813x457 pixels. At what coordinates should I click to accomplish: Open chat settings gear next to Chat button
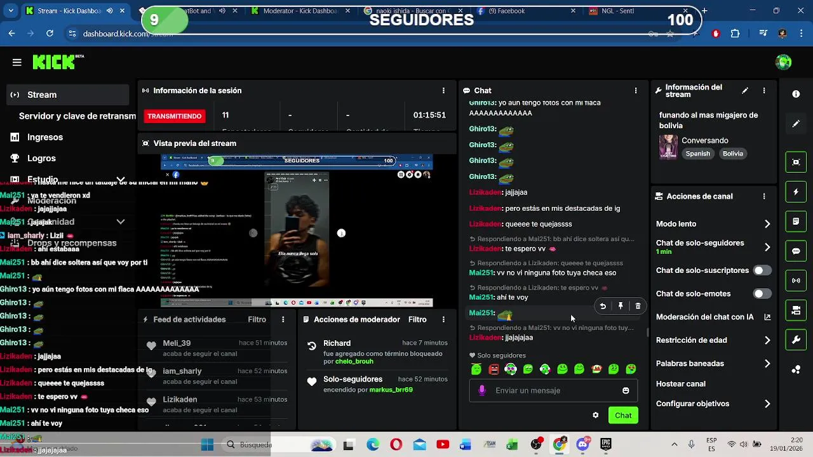pyautogui.click(x=595, y=415)
